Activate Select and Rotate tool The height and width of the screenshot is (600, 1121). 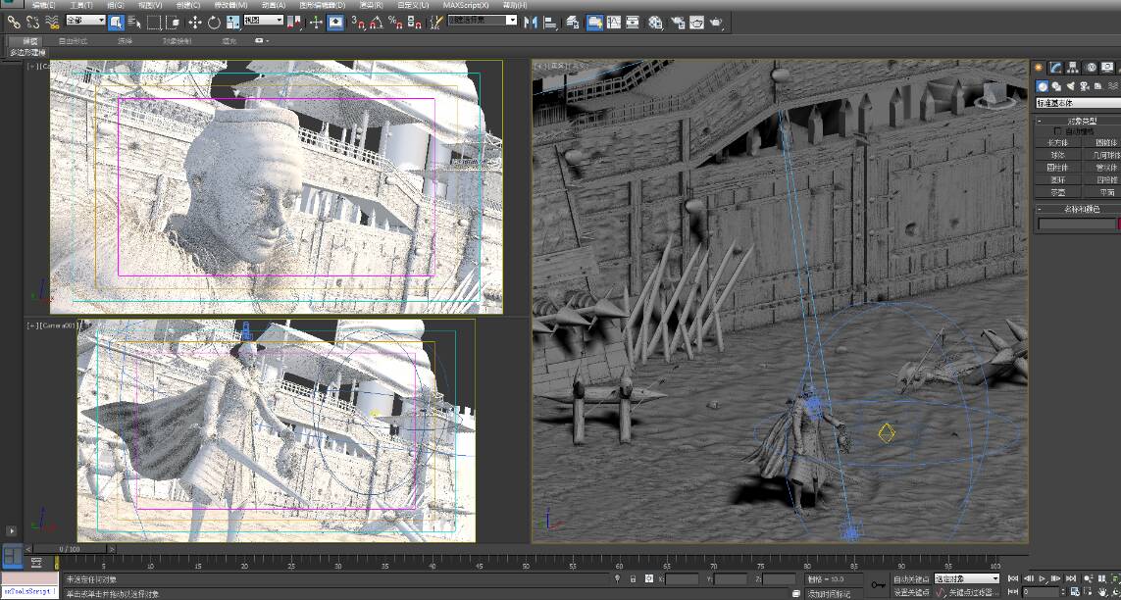pyautogui.click(x=214, y=23)
